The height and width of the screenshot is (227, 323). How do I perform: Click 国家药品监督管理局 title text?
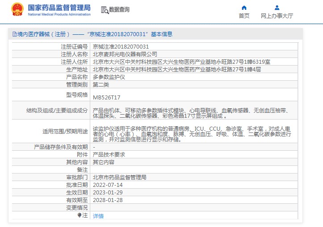coord(59,8)
